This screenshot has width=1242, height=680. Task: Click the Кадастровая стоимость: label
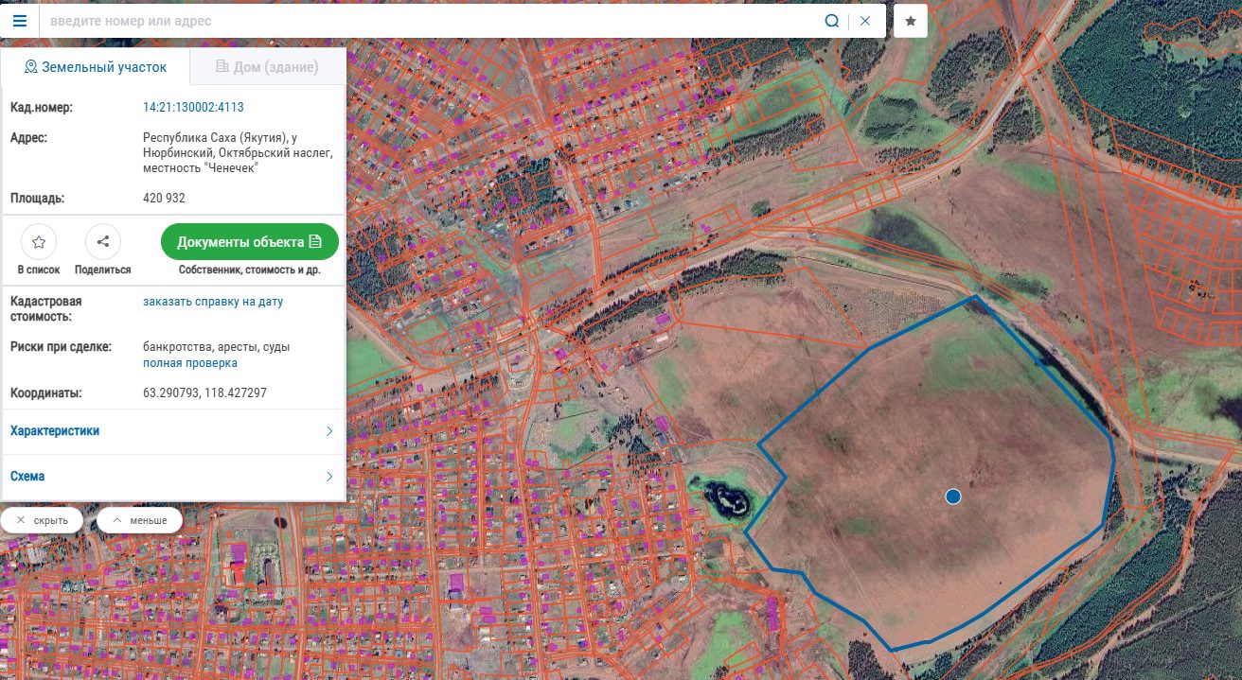44,309
